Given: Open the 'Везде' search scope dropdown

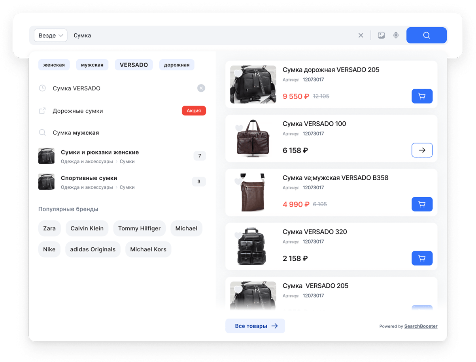Looking at the screenshot, I should [x=51, y=35].
